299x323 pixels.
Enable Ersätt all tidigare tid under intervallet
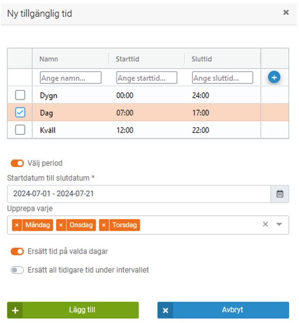[17, 270]
